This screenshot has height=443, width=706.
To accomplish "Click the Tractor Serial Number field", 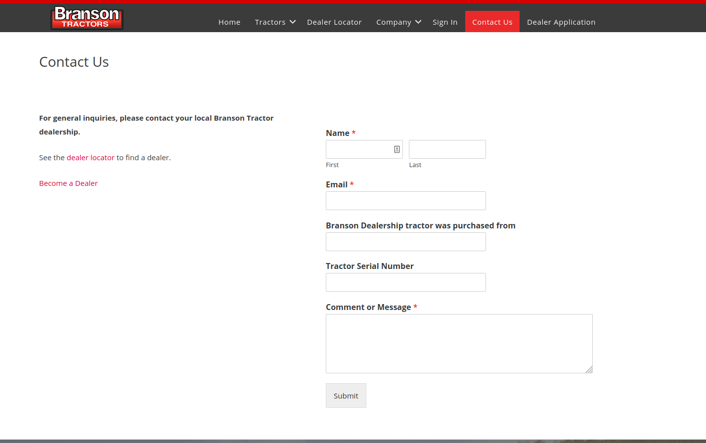I will (x=406, y=282).
